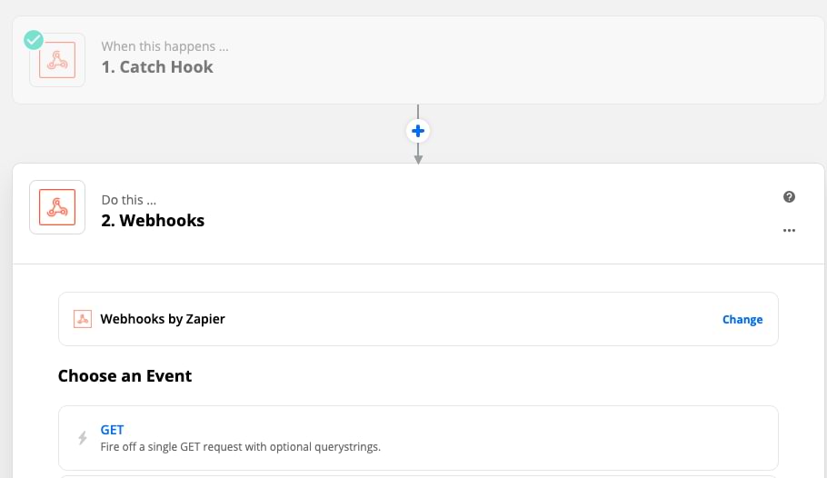Click the blue plus to add a step

(418, 131)
